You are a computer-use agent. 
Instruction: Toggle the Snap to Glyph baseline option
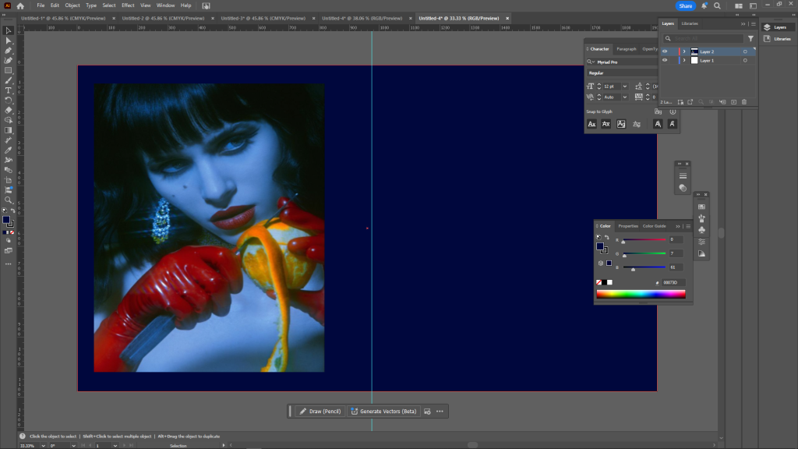click(x=591, y=124)
